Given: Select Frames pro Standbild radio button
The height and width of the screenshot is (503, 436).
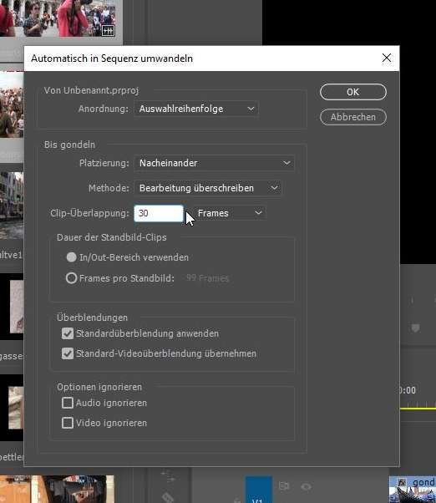Looking at the screenshot, I should click(x=71, y=278).
